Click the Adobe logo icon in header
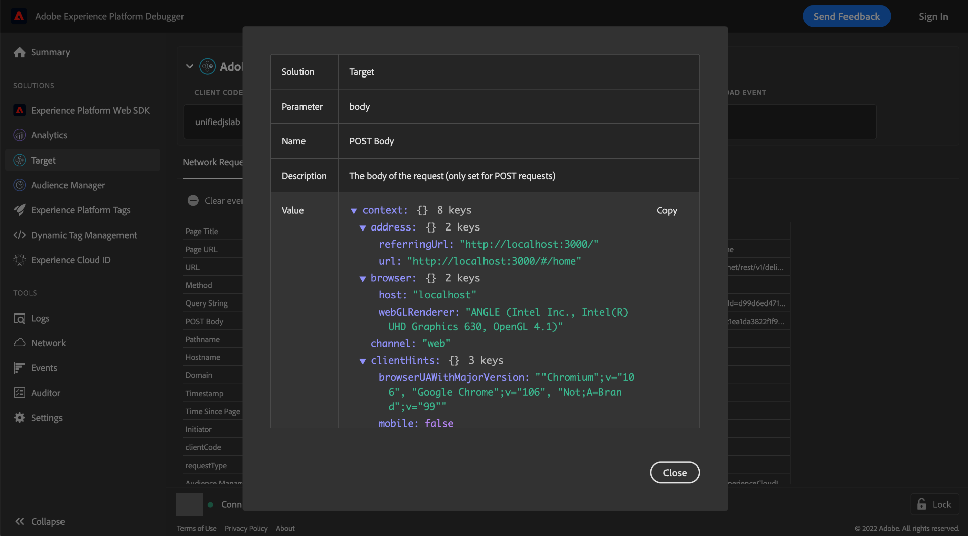 (x=19, y=16)
